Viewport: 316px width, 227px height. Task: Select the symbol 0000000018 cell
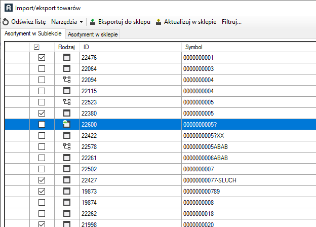(x=249, y=213)
